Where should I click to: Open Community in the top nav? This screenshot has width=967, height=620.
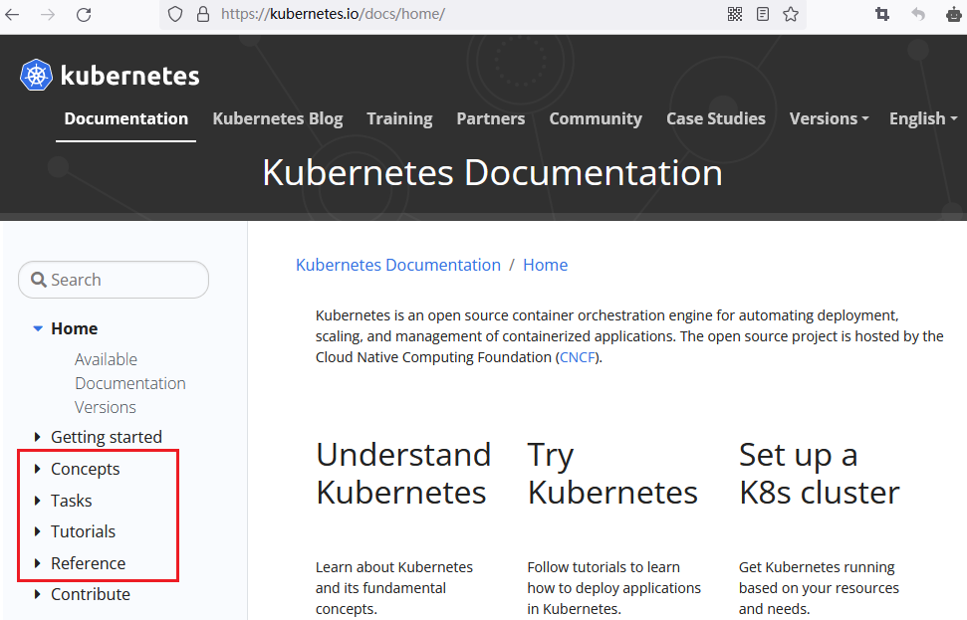pos(596,118)
